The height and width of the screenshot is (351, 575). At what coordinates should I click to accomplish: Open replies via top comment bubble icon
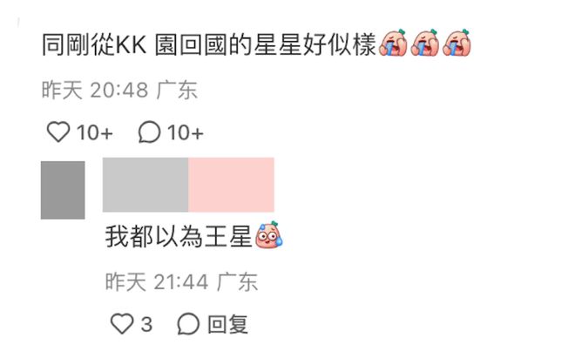point(149,132)
